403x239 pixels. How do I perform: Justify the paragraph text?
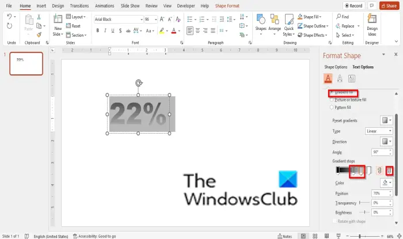point(213,31)
